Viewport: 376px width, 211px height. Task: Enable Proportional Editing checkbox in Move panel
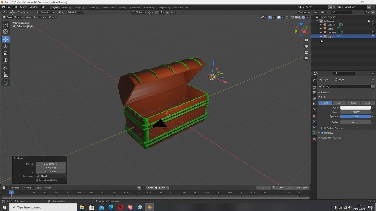(37, 180)
